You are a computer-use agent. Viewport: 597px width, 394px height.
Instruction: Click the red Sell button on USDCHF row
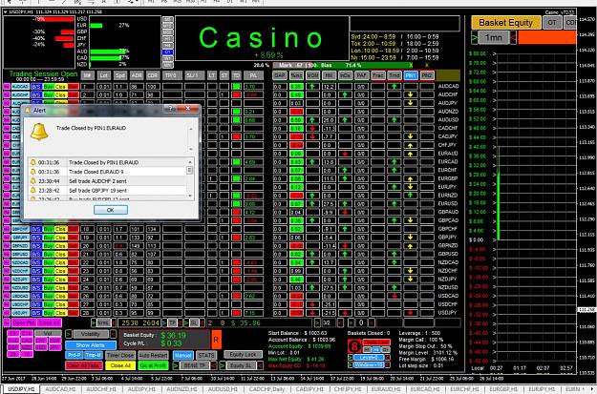pyautogui.click(x=74, y=304)
